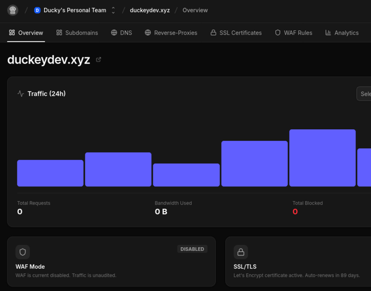Viewport: 371px width, 291px height.
Task: Open the team switcher chevrons
Action: [113, 10]
